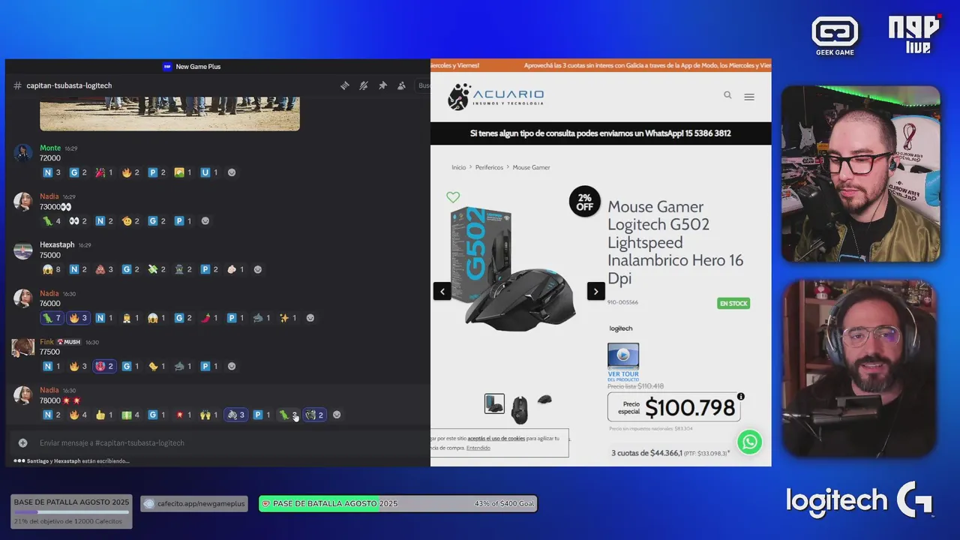Add reaction smiley on Nadia's 76000 message
Screen dimensions: 960x540
[x=310, y=318]
